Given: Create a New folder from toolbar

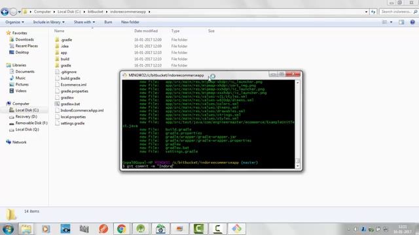Looking at the screenshot, I should 130,22.
